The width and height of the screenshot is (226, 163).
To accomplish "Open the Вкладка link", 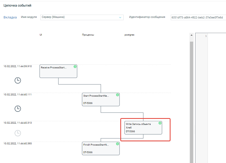I will tap(10, 17).
